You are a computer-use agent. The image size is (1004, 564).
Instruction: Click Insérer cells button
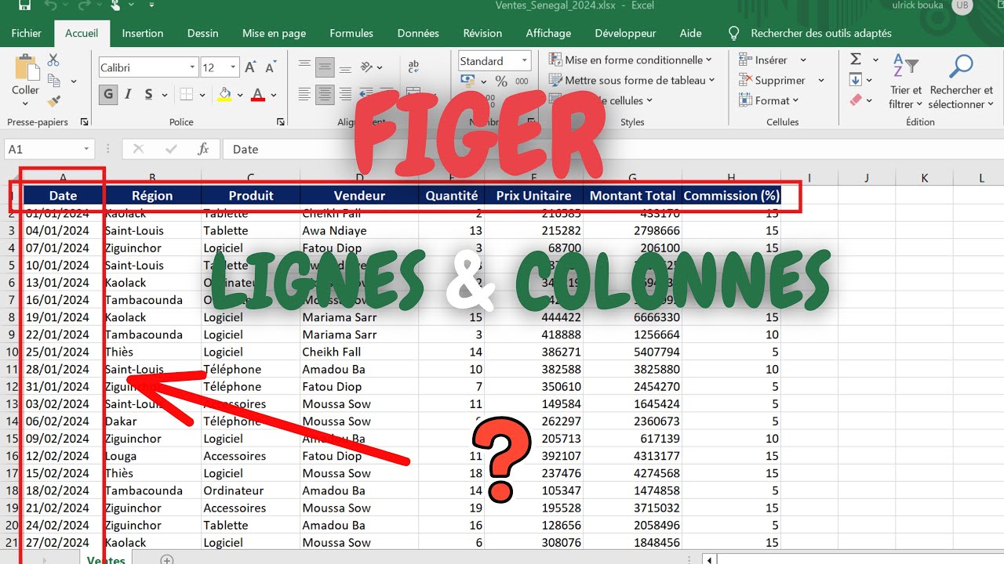762,60
